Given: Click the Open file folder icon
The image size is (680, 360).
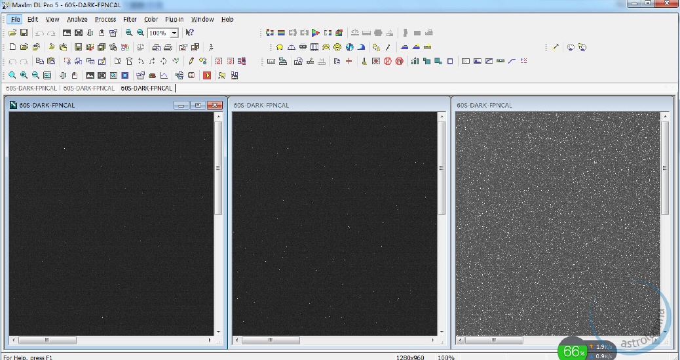Looking at the screenshot, I should coord(12,33).
